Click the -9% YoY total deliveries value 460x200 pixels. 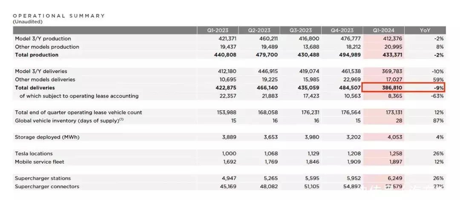(x=439, y=88)
